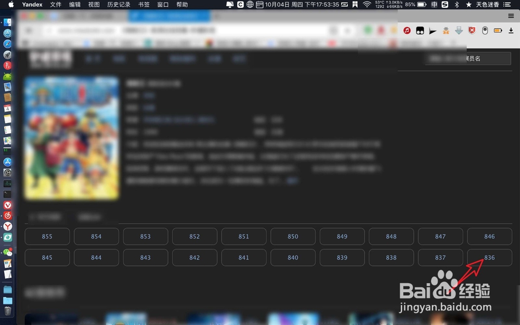Open episode 854
The width and height of the screenshot is (520, 325).
coord(96,237)
